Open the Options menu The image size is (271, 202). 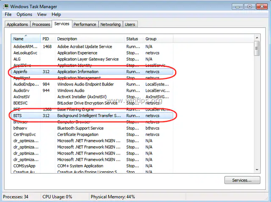(25, 14)
